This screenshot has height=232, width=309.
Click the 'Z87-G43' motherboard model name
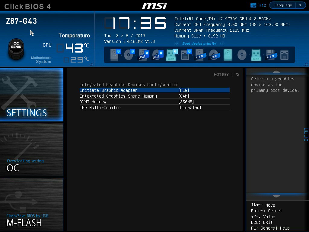click(21, 21)
